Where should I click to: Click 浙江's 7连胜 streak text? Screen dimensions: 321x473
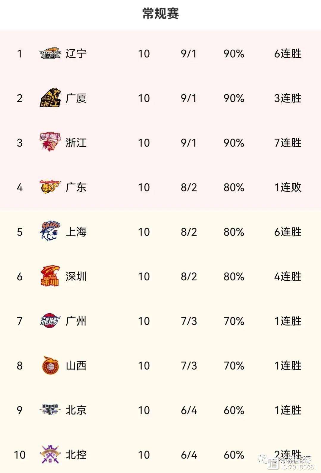pyautogui.click(x=288, y=143)
